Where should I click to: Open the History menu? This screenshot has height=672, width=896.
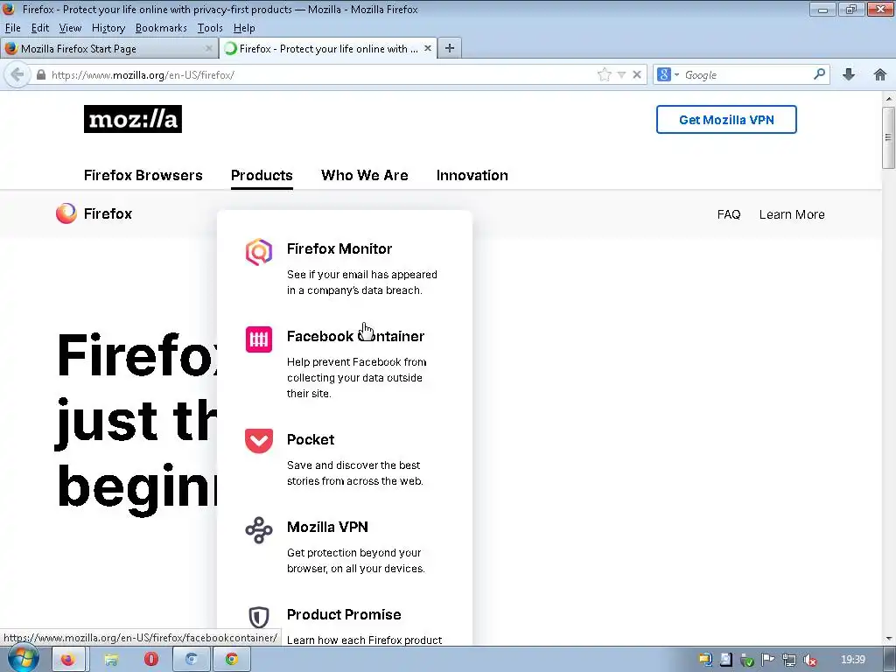click(108, 27)
